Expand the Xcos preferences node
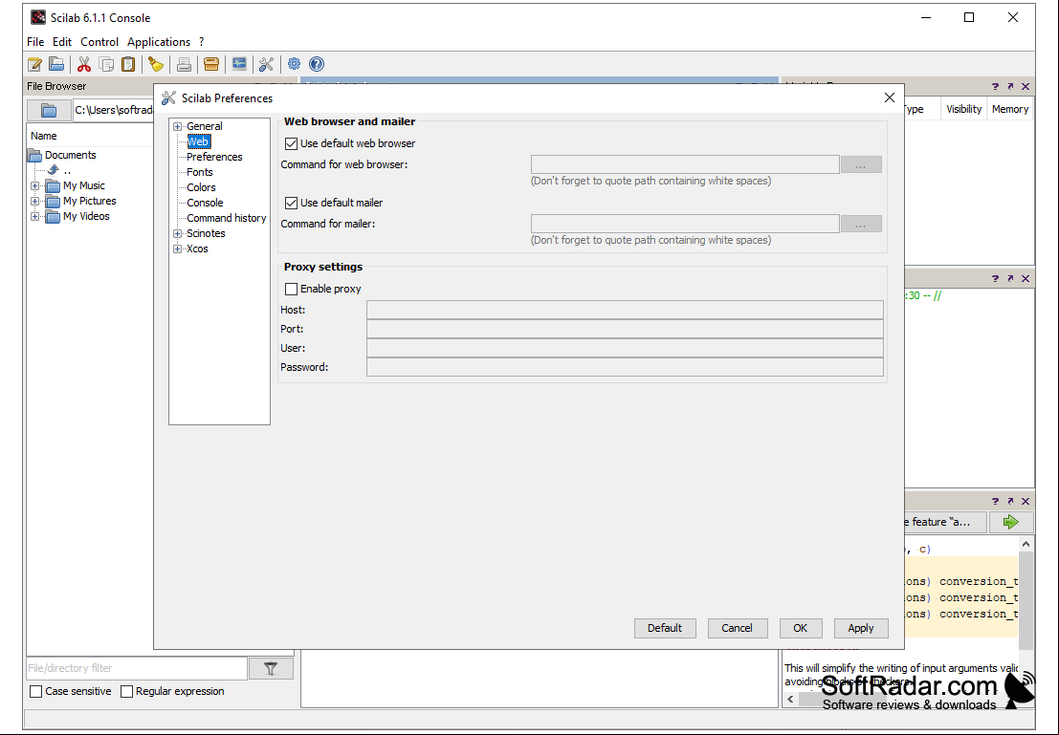Screen dimensions: 1059x735 (178, 249)
